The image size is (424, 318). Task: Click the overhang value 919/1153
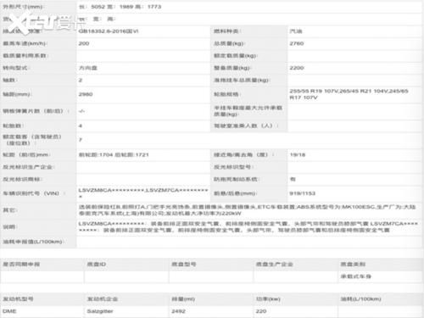click(302, 193)
